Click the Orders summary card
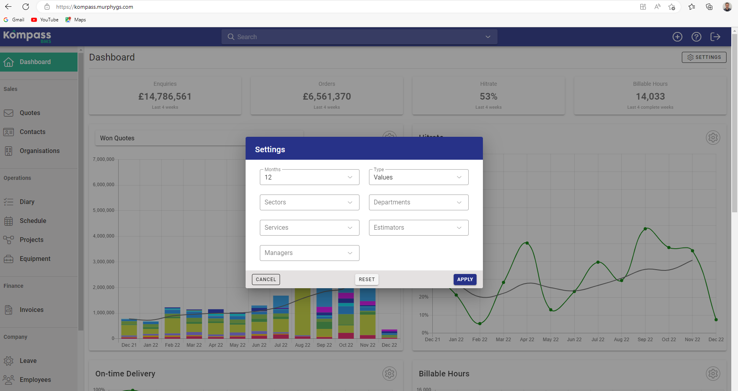The image size is (738, 391). 327,96
